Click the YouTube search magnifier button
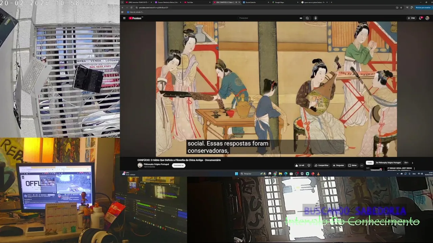The height and width of the screenshot is (243, 433). [307, 18]
